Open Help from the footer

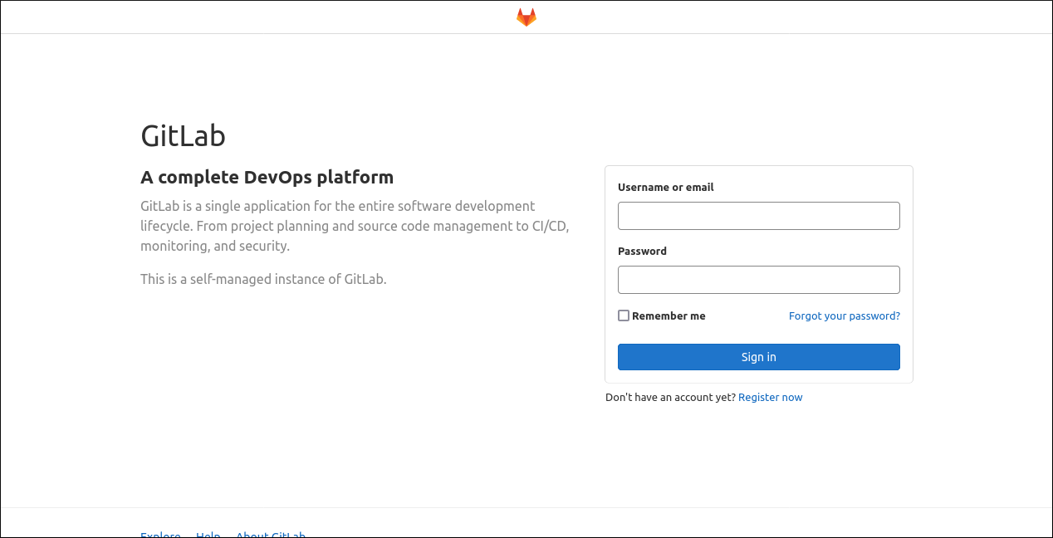(x=208, y=534)
